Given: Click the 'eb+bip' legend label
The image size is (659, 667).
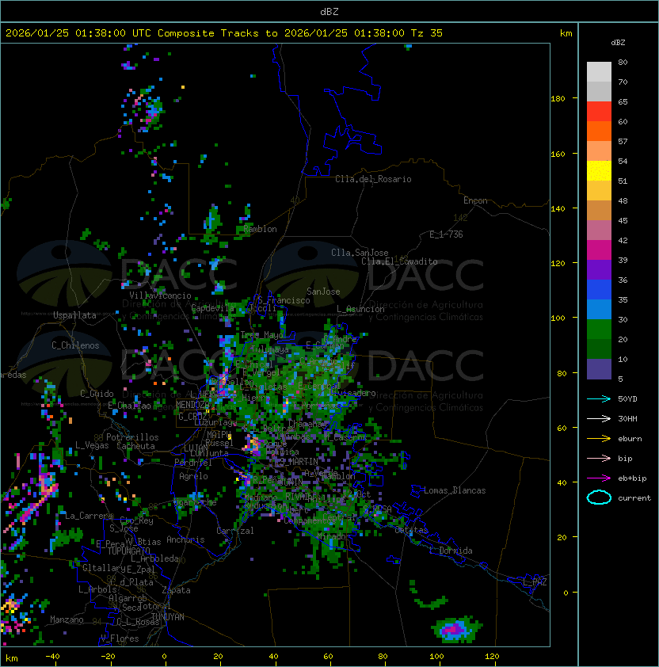Looking at the screenshot, I should coord(632,478).
